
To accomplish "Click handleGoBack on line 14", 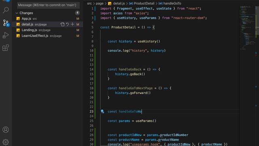I will point(130,69).
